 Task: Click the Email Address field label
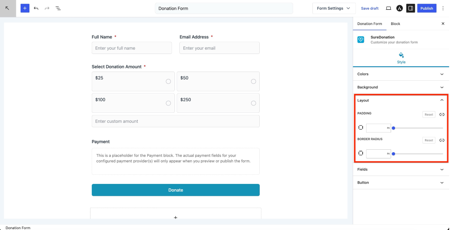coord(194,37)
